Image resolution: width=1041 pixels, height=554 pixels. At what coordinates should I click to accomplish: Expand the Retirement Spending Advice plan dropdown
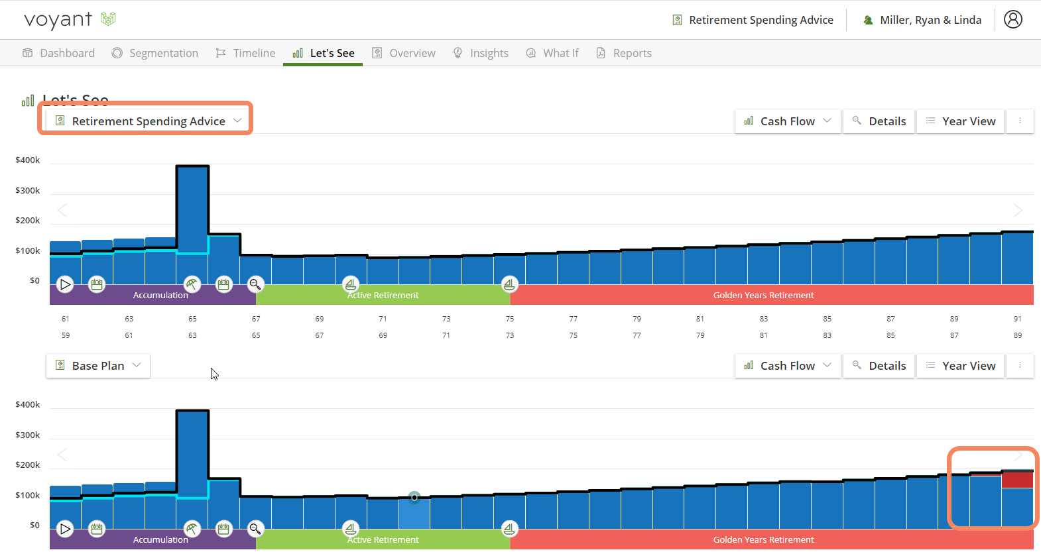tap(148, 121)
